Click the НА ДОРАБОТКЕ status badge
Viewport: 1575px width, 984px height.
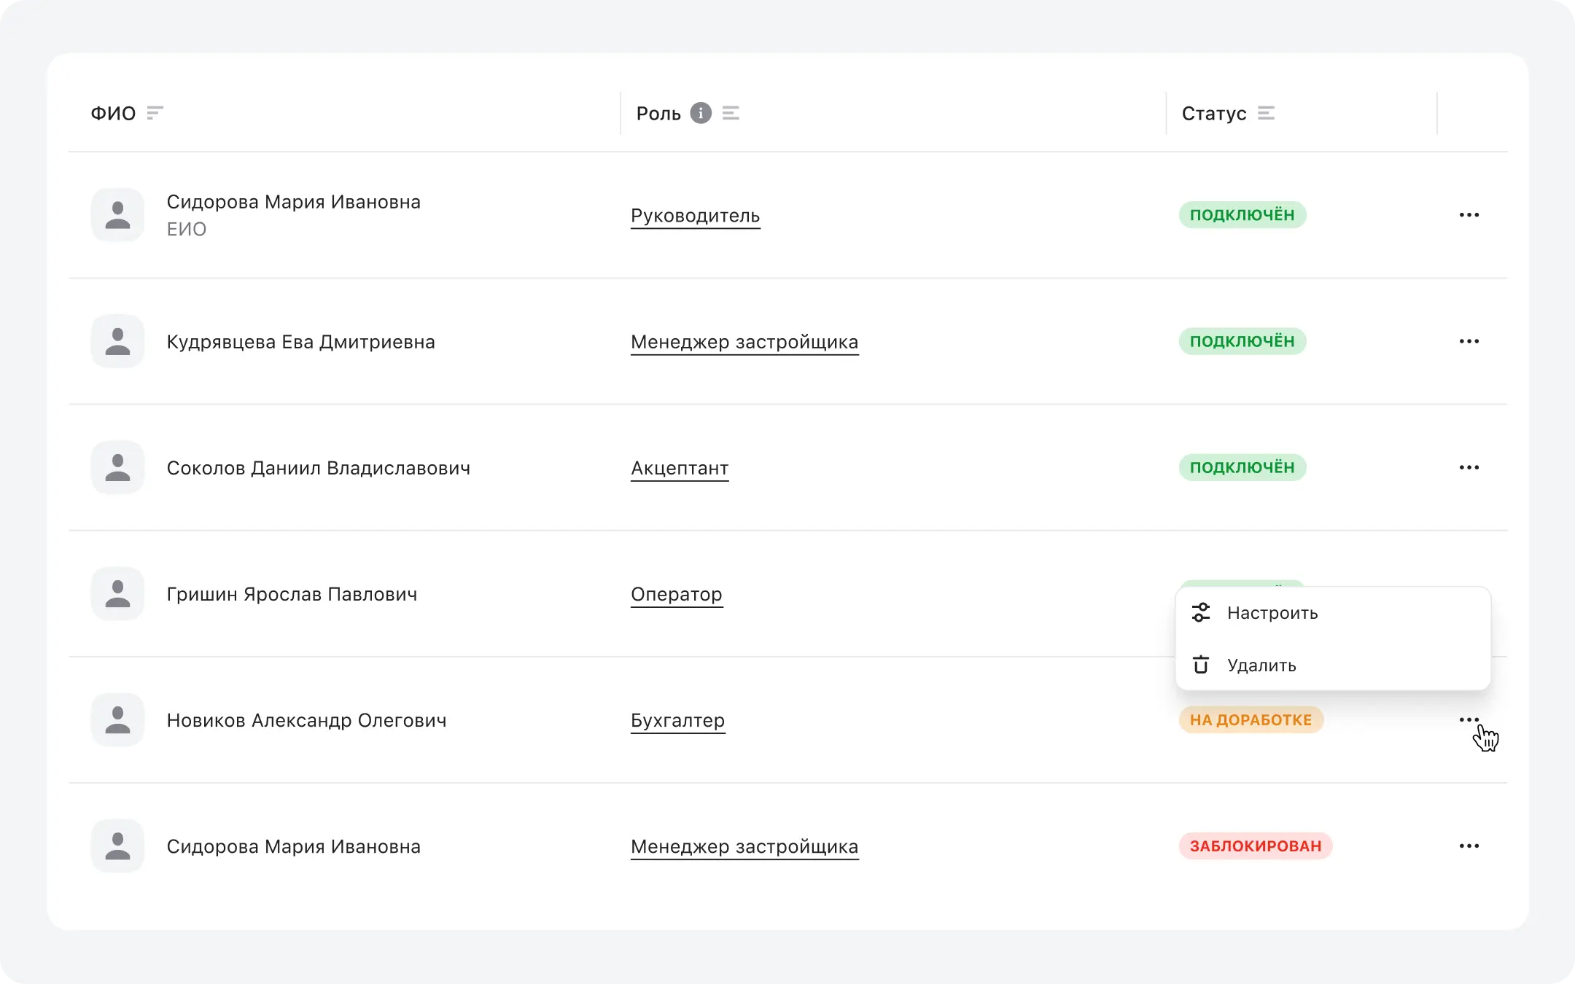click(x=1251, y=720)
